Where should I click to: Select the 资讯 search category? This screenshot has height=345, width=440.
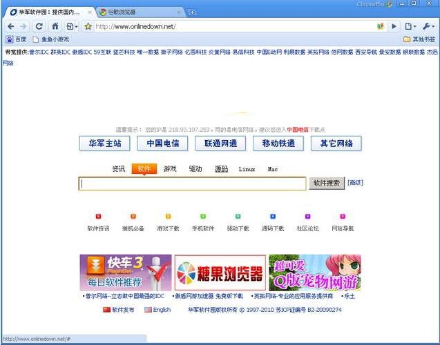(x=118, y=169)
